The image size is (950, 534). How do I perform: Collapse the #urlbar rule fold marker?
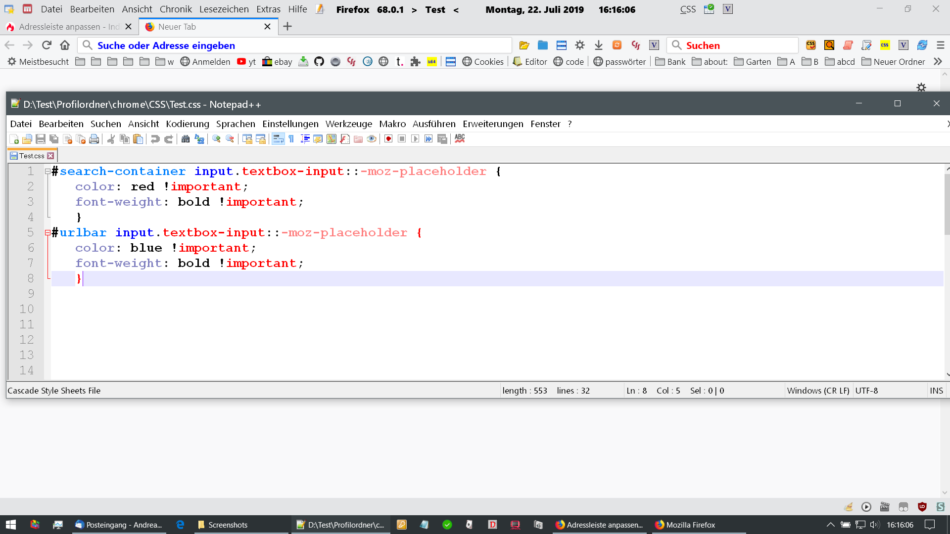click(47, 233)
